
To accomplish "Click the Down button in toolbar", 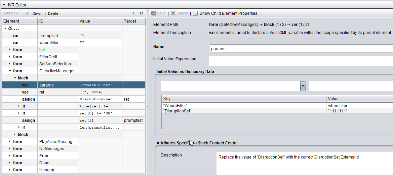I will [37, 13].
